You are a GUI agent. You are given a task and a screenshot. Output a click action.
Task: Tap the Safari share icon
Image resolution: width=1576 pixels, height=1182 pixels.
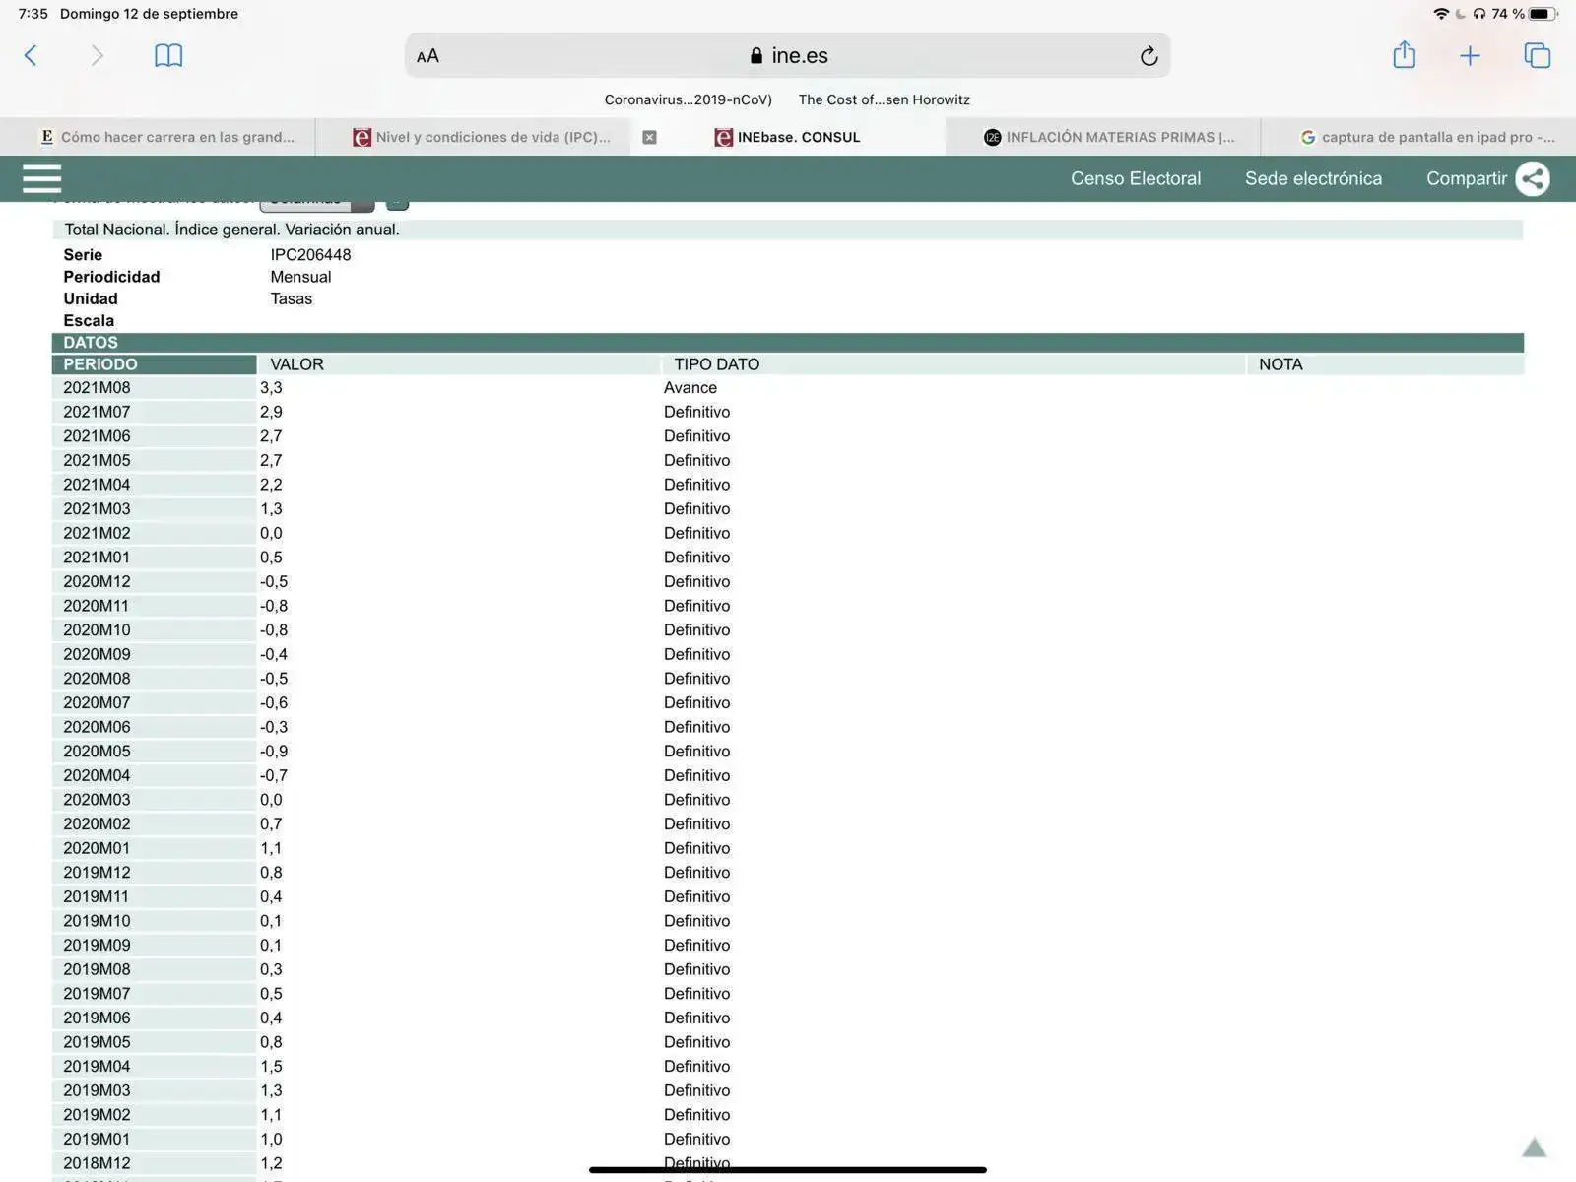[1404, 56]
